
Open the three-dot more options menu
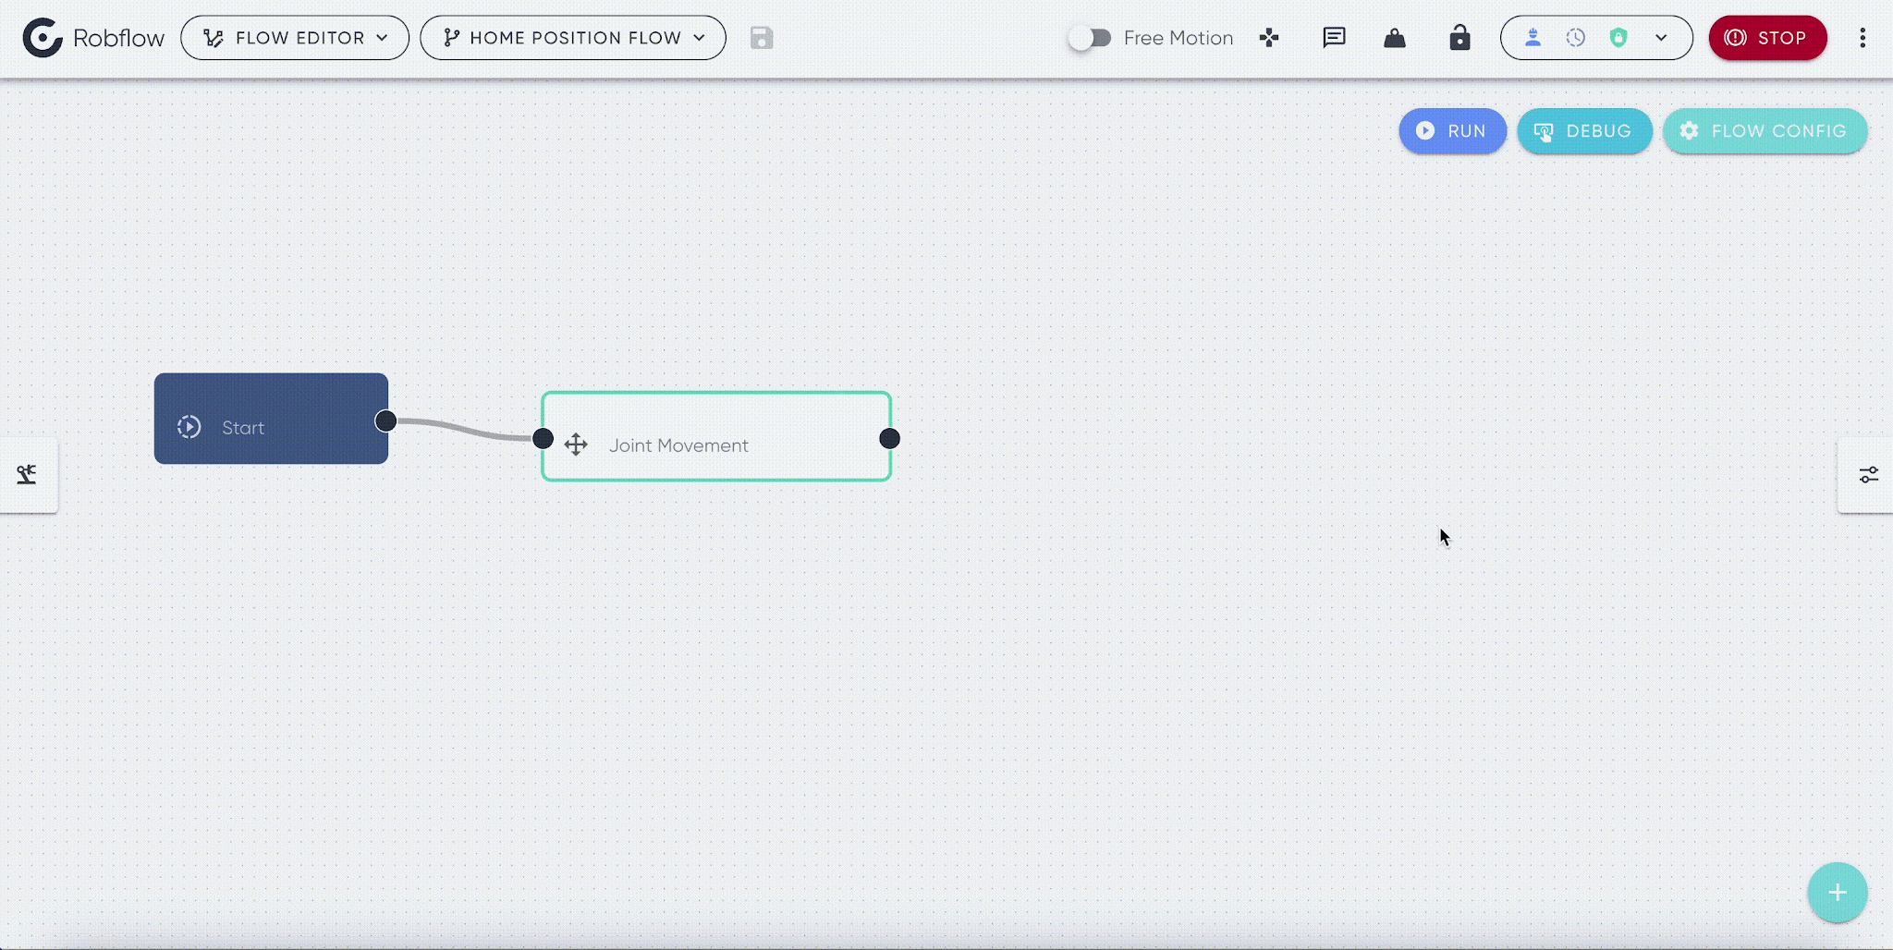click(1862, 38)
